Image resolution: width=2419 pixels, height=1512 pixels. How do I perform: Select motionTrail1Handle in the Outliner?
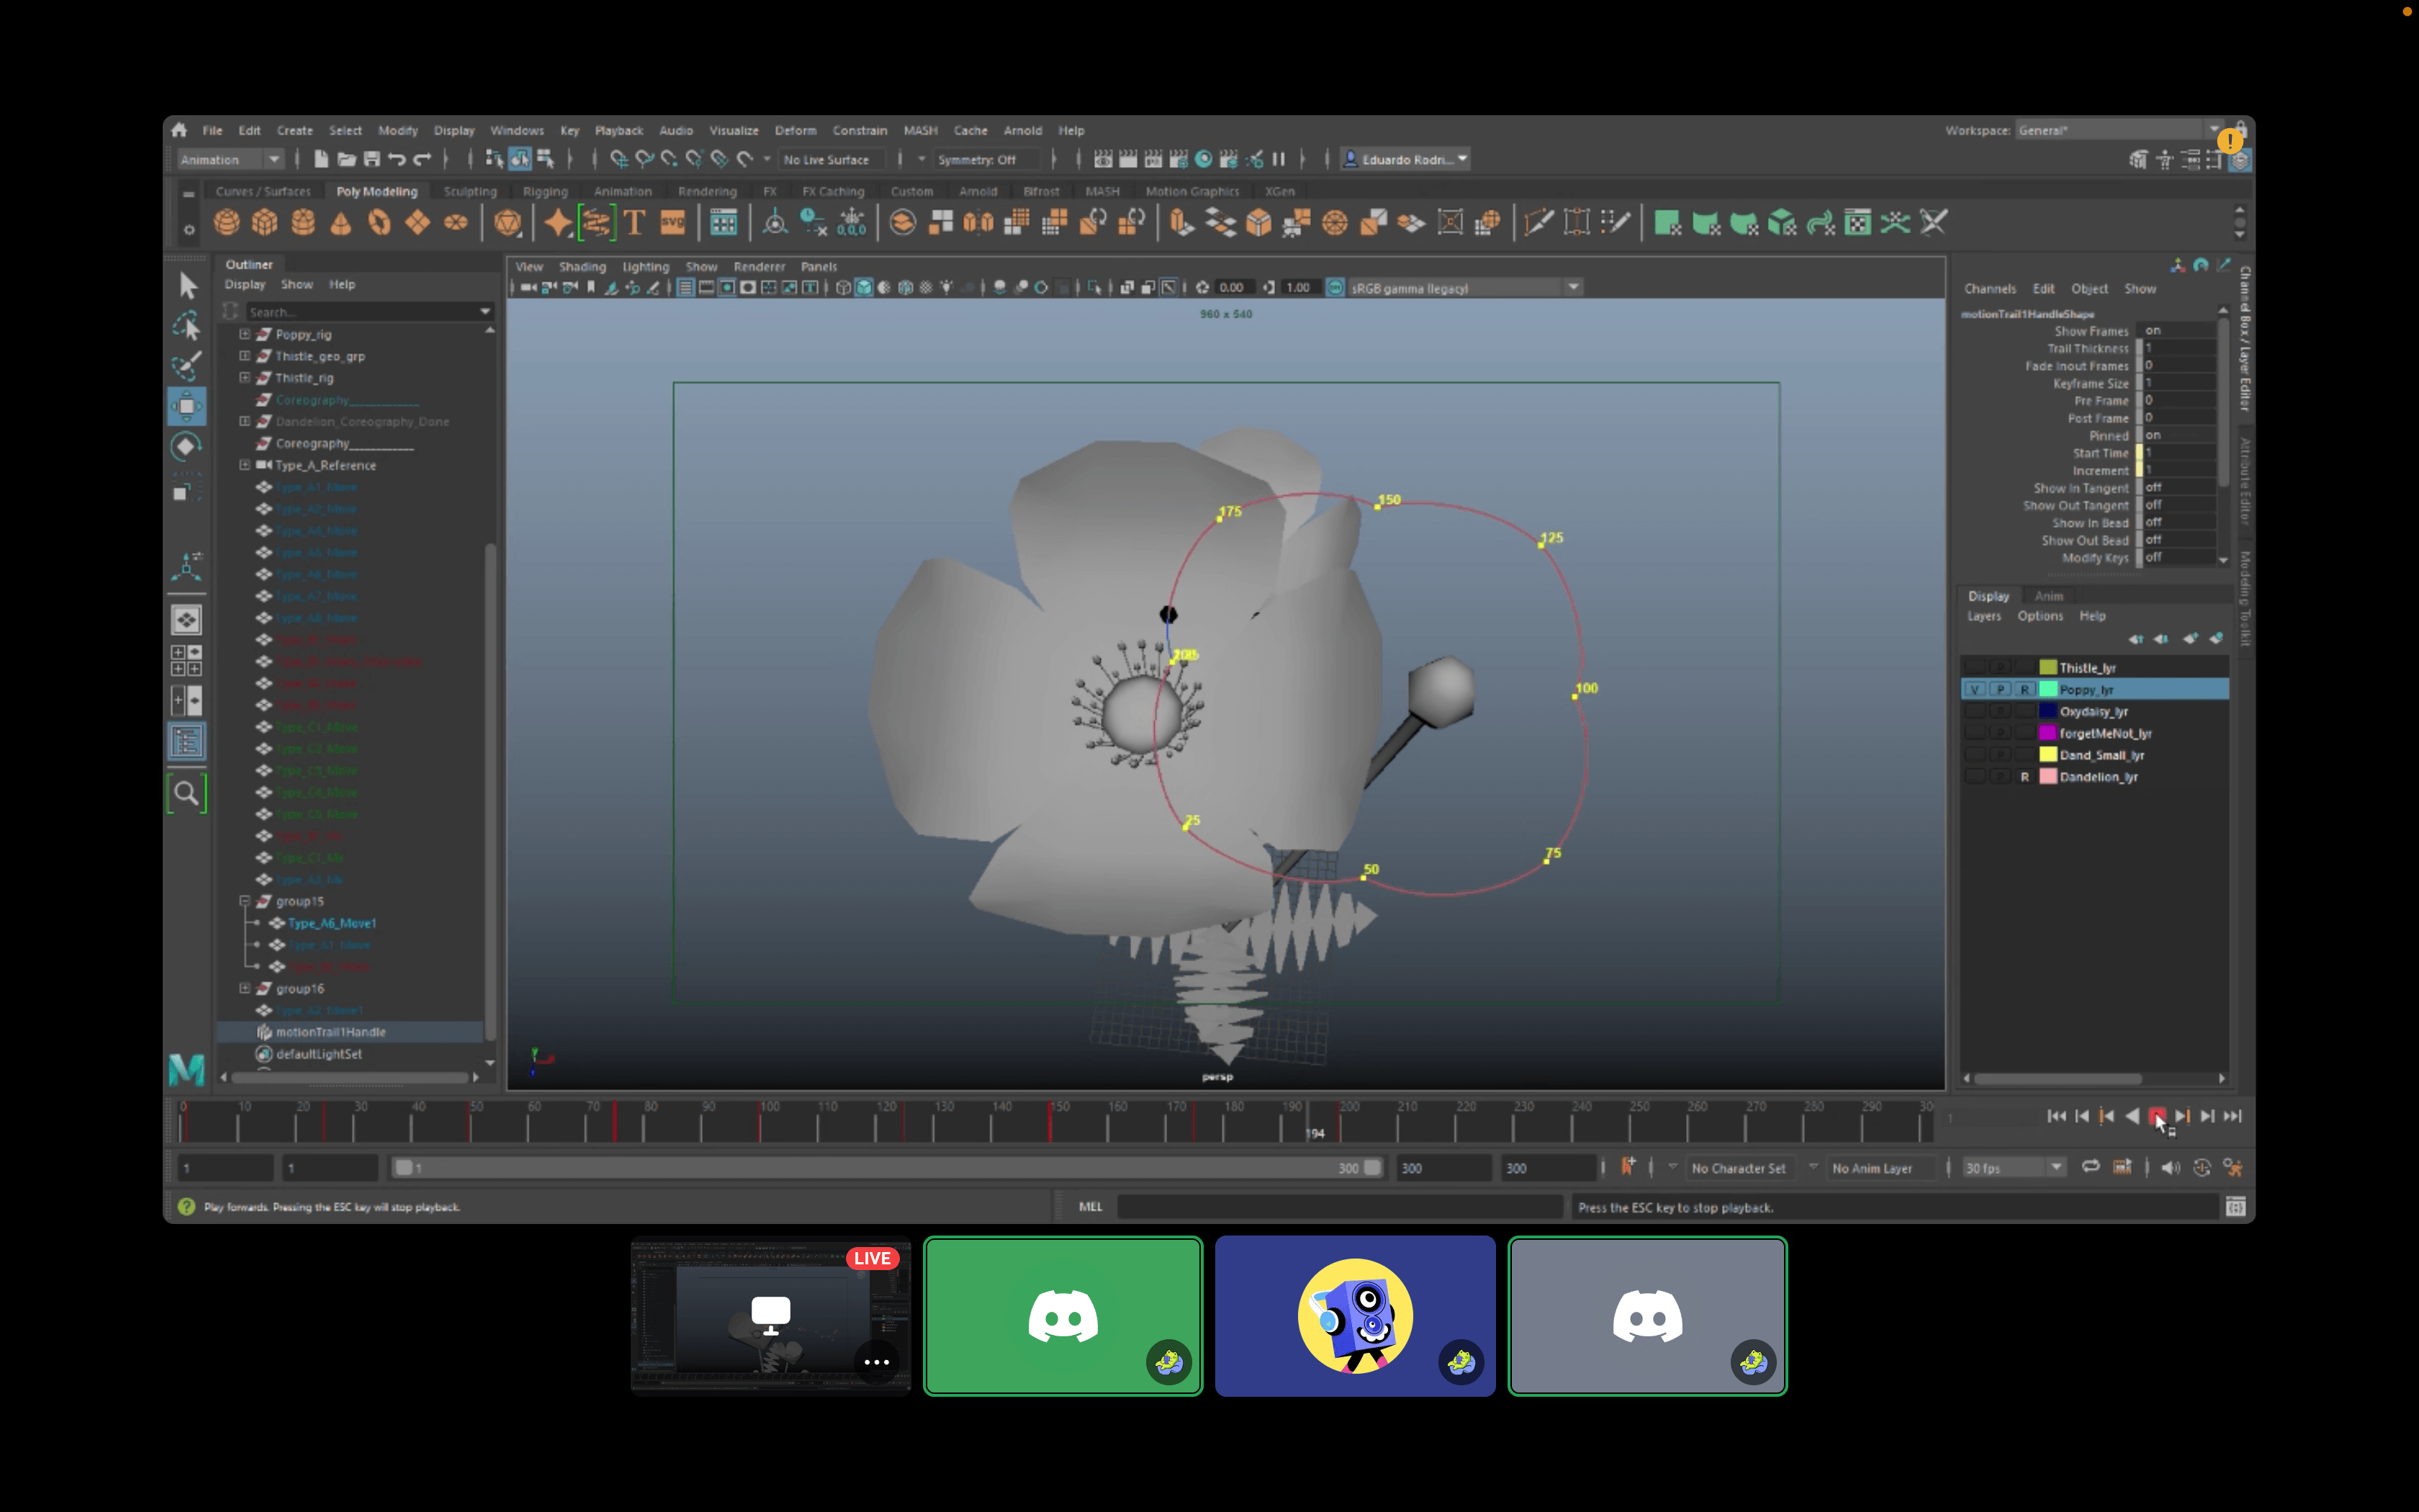[x=330, y=1032]
